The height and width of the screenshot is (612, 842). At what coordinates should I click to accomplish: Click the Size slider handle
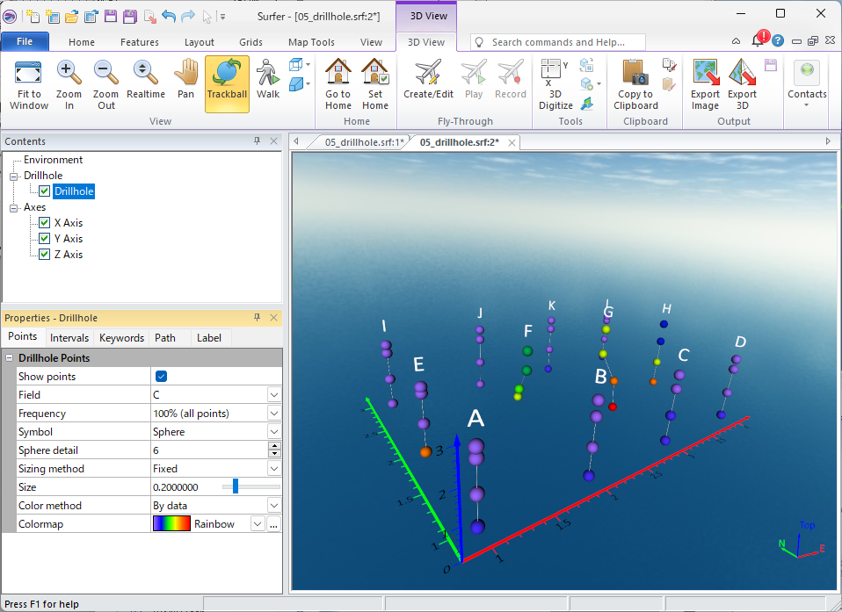(236, 487)
